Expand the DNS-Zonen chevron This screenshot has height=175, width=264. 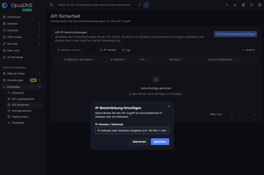point(40,37)
